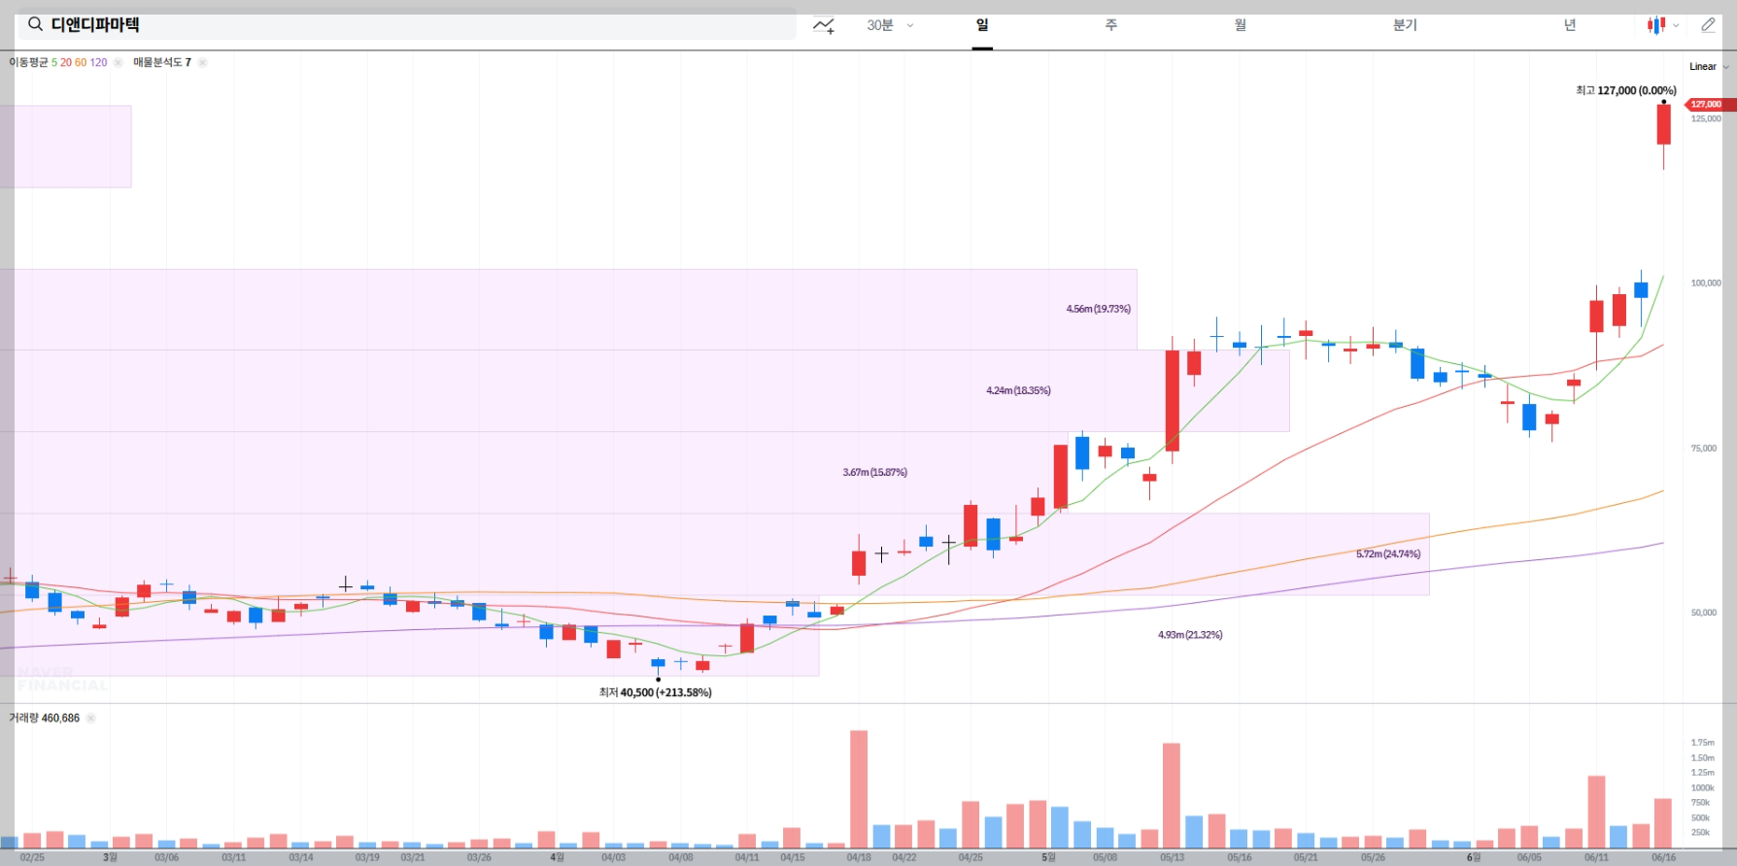Click the 1.75m volume axis label
The image size is (1737, 866).
[x=1702, y=743]
